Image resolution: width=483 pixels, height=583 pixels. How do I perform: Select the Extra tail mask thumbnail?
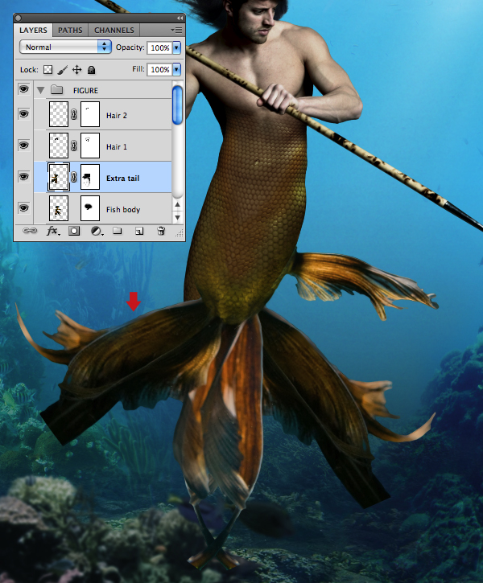(x=90, y=177)
